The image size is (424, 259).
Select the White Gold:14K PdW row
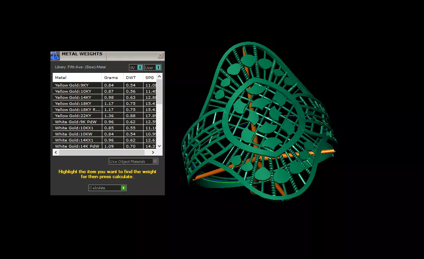[104, 146]
